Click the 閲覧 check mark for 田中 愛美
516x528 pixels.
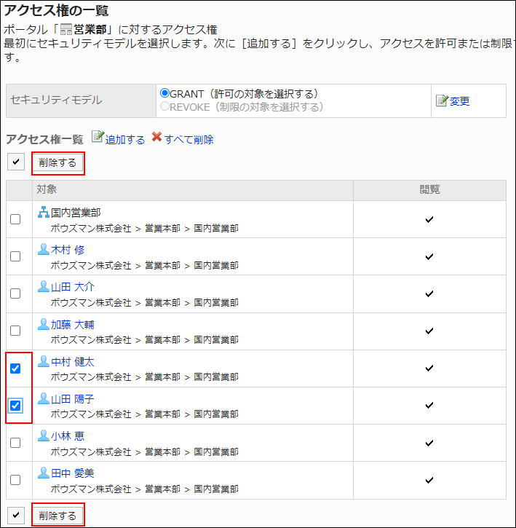click(x=429, y=480)
